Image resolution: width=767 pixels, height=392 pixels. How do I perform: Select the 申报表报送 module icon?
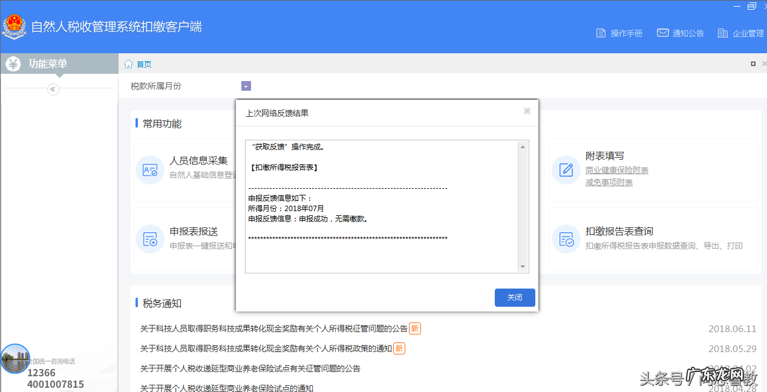tap(150, 239)
